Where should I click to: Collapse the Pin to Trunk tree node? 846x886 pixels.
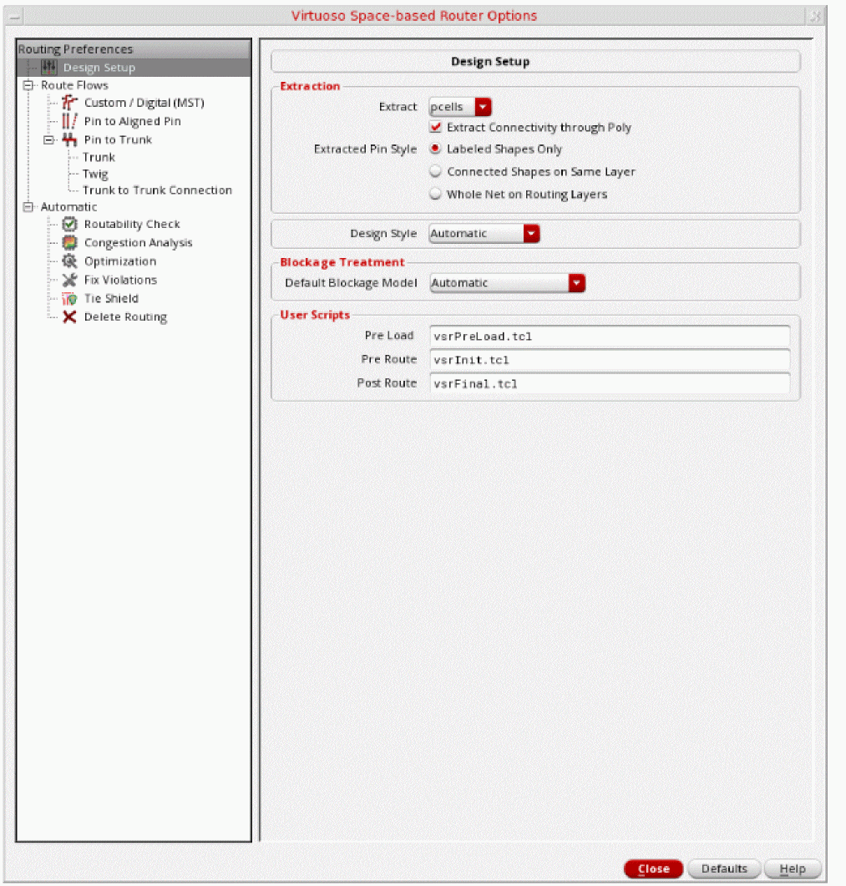click(x=48, y=139)
